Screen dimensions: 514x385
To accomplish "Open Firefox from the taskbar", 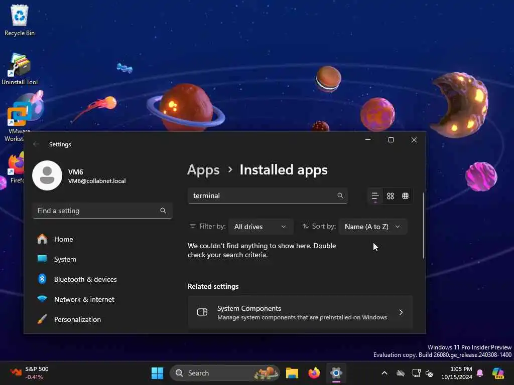I will pos(314,373).
